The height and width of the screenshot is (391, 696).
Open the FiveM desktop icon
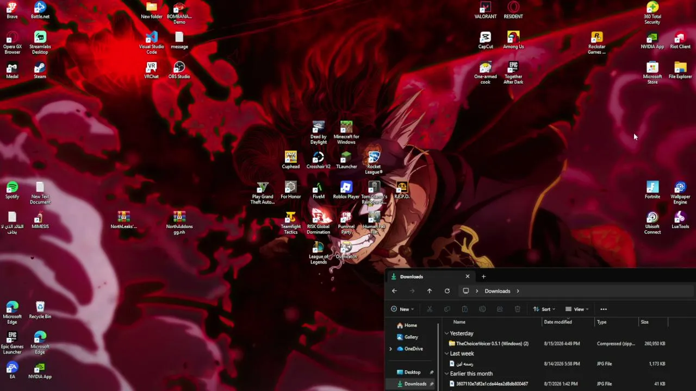click(x=319, y=190)
